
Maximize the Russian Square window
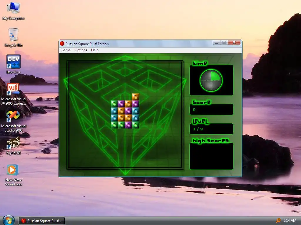pos(224,42)
